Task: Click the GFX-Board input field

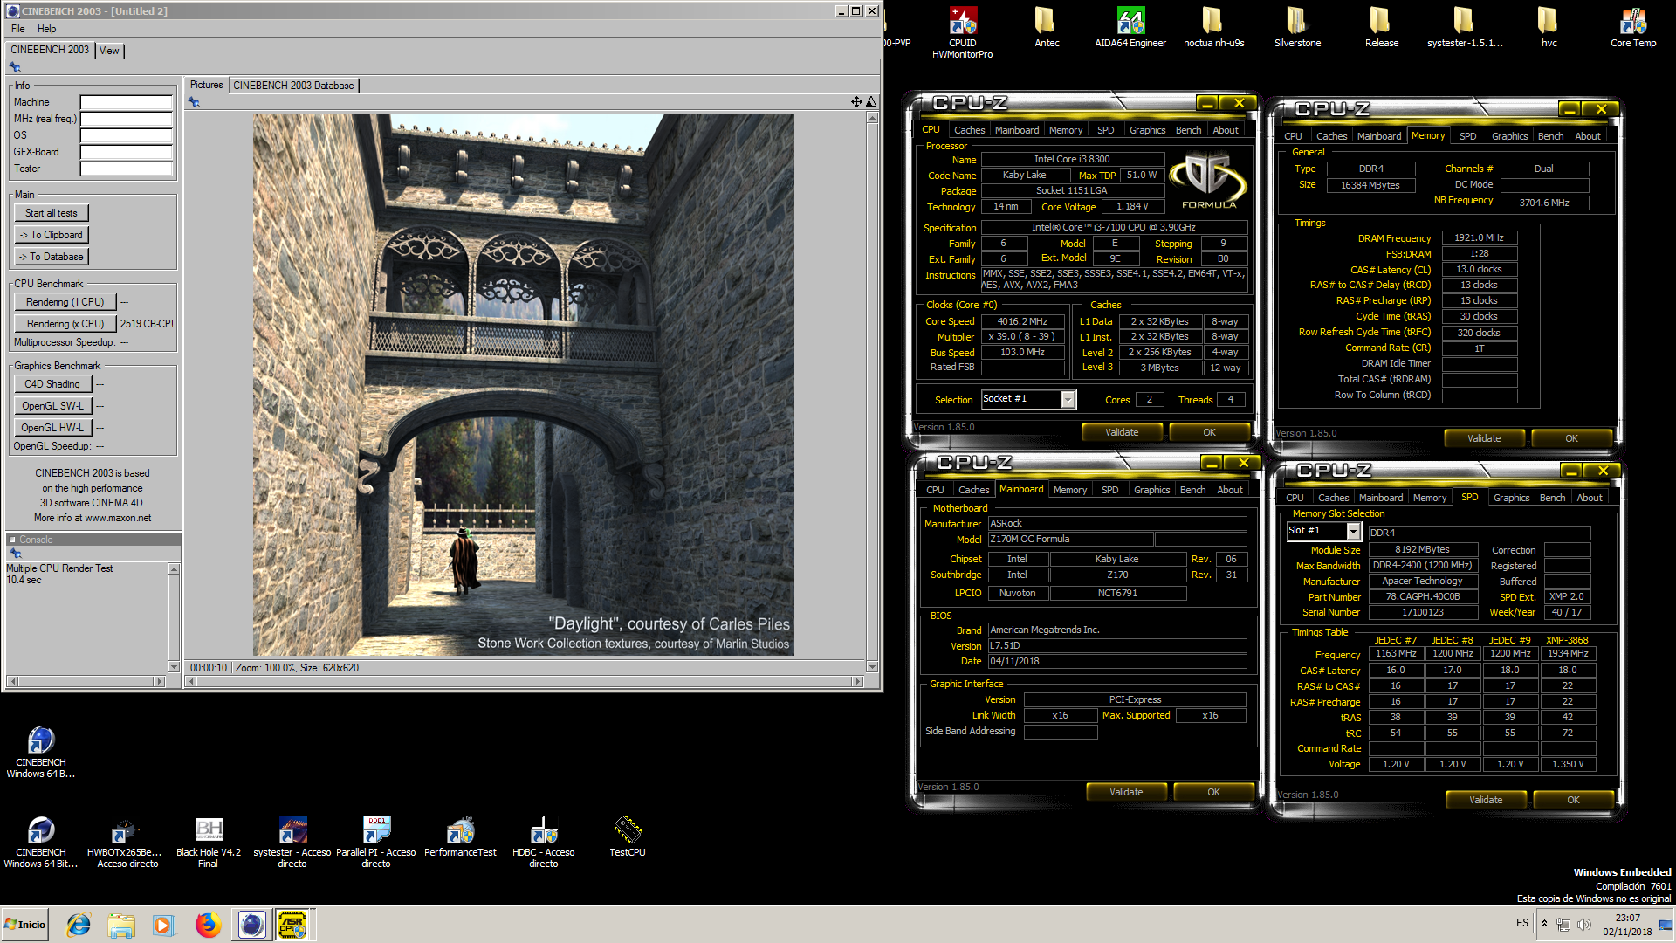Action: [x=127, y=152]
